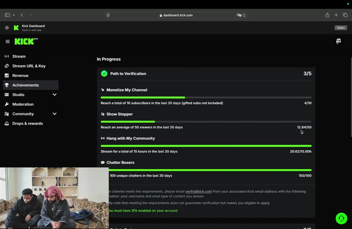Reload the dashboard page

244,15
